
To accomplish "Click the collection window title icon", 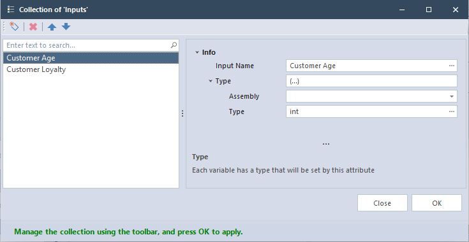I will click(11, 10).
